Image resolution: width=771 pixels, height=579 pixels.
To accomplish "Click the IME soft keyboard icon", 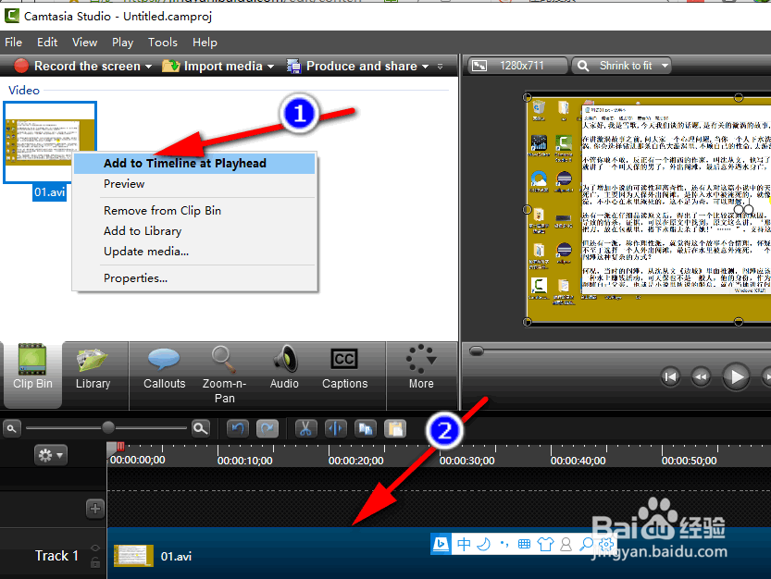I will pos(524,544).
